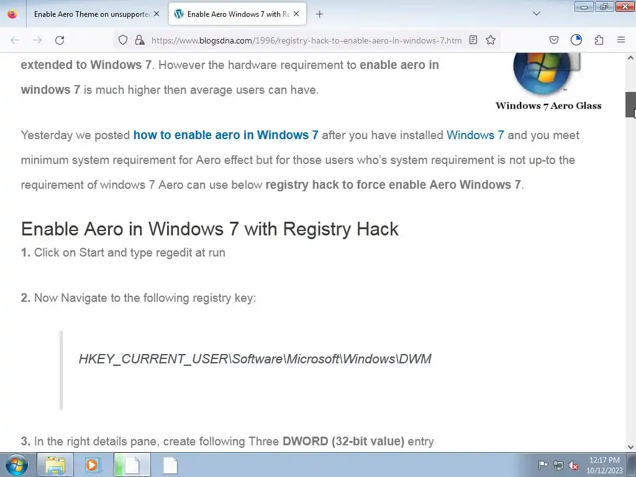Open the Extensions puzzle-piece menu
This screenshot has height=477, width=636.
tap(599, 40)
